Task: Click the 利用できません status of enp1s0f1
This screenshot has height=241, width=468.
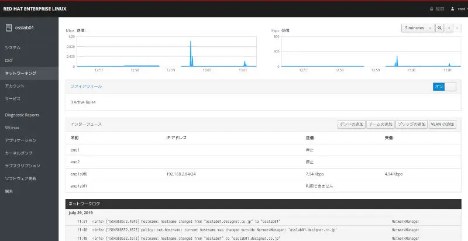Action: coord(319,186)
